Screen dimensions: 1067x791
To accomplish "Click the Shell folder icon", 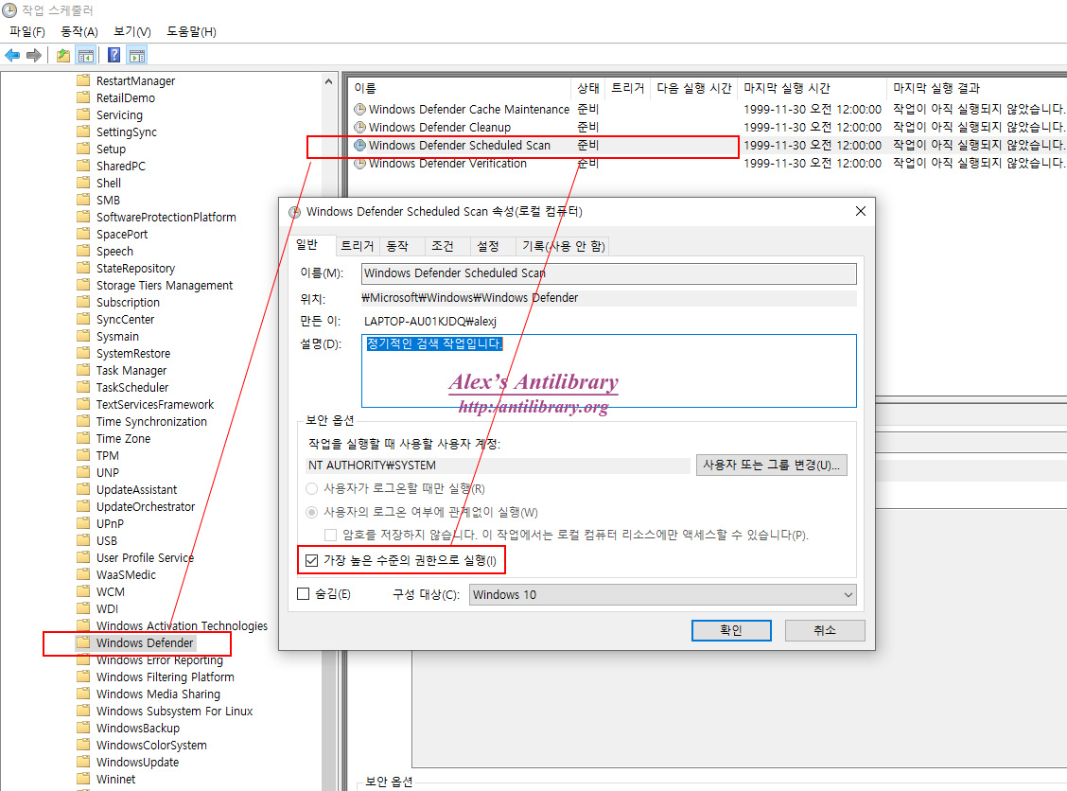I will pos(83,183).
